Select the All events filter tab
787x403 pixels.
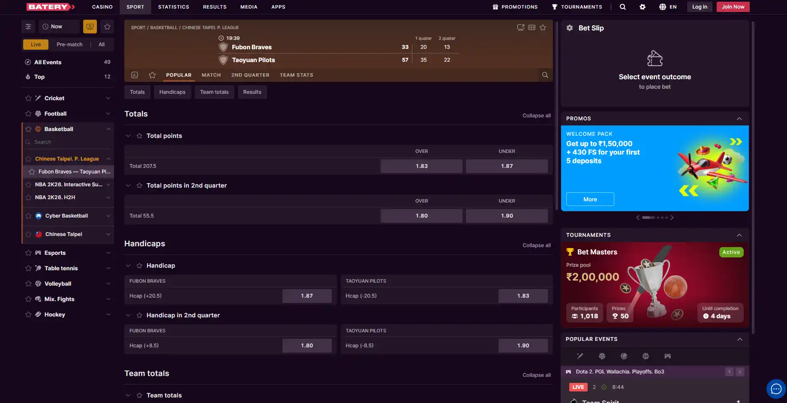coord(102,45)
